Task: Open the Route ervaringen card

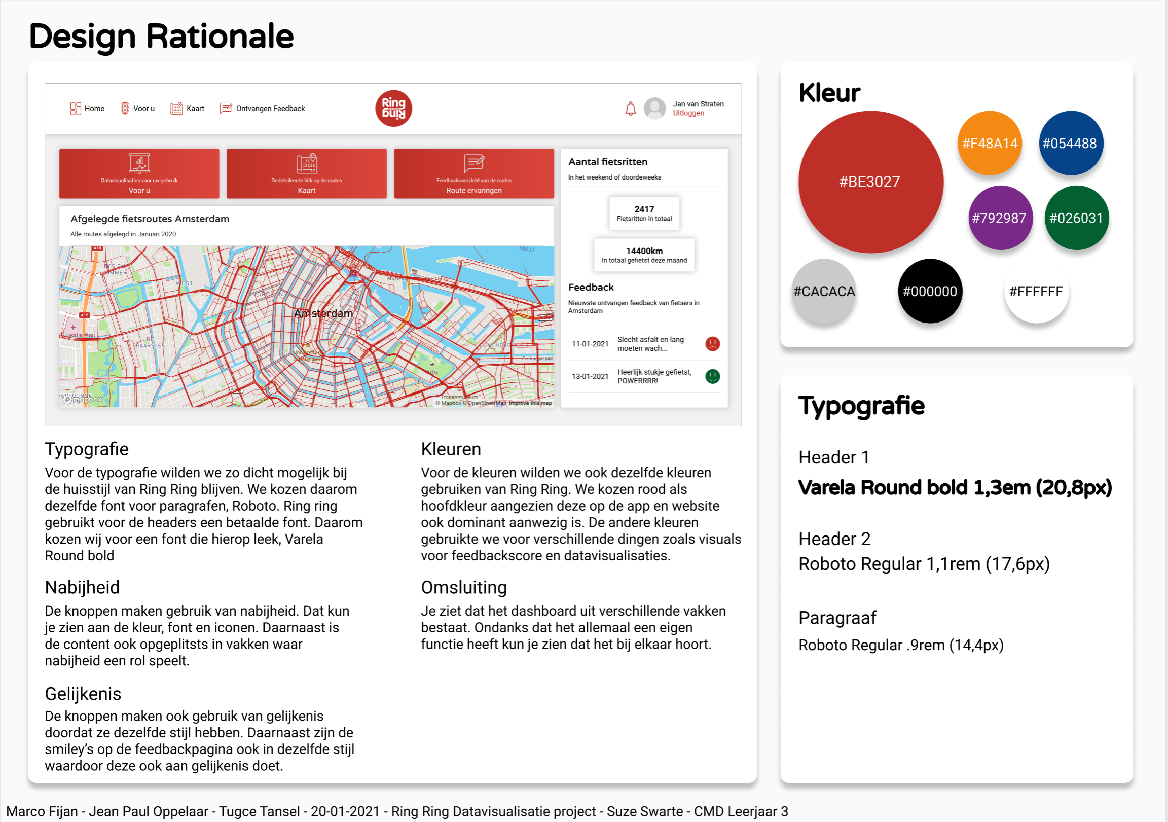Action: click(x=473, y=173)
